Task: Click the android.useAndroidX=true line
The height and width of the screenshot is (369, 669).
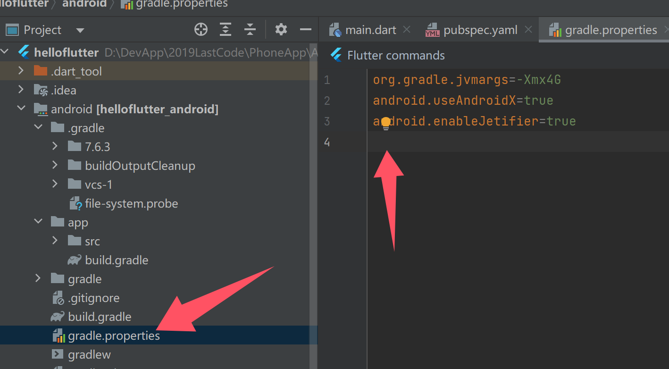Action: (463, 101)
